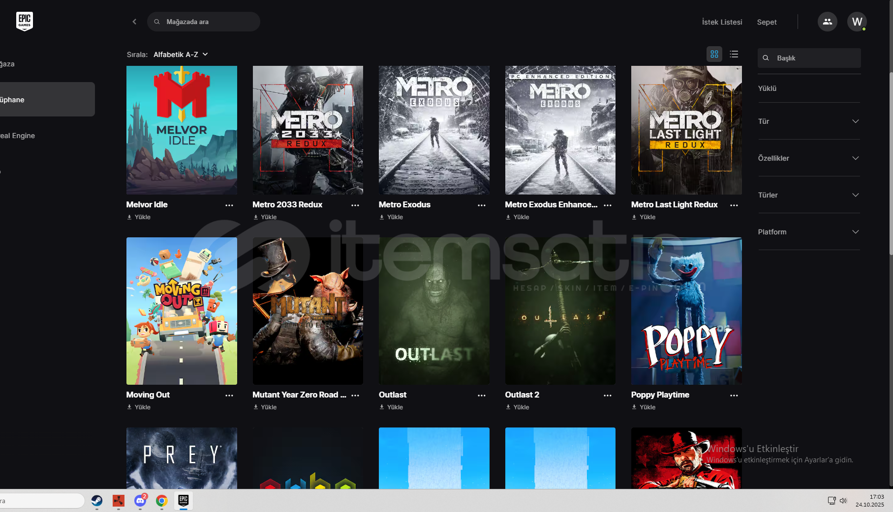Click Yükle under Metro Exodus

coord(392,217)
